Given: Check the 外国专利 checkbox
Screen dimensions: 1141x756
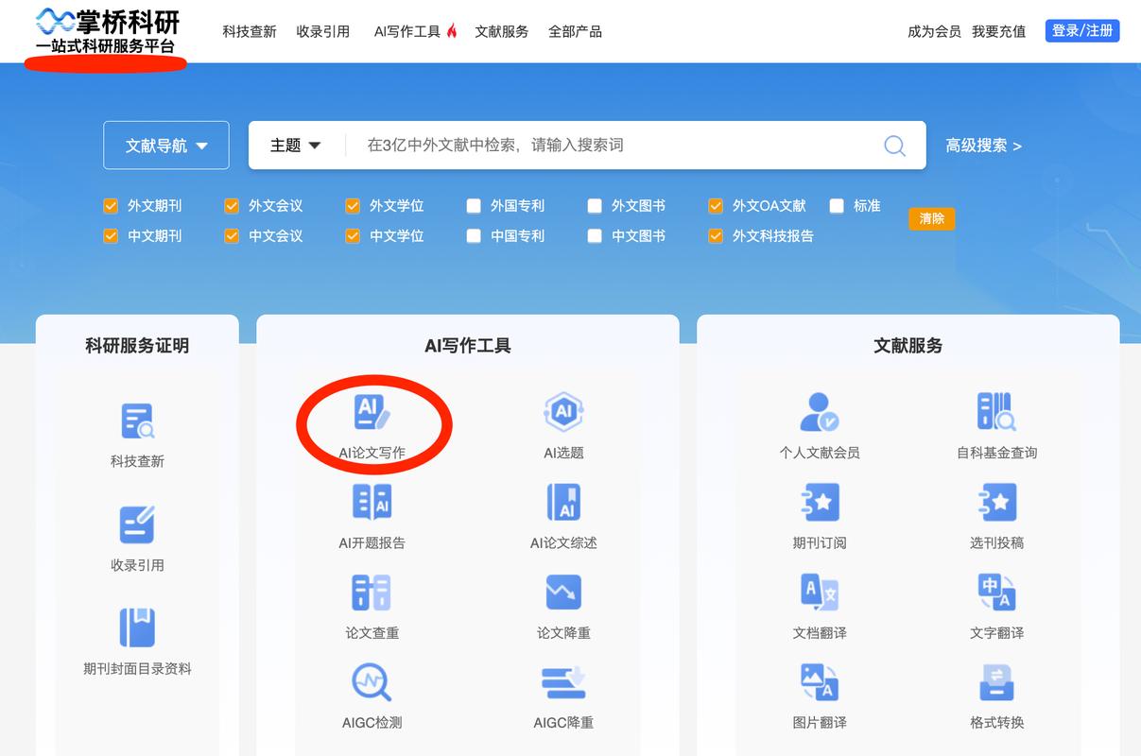Looking at the screenshot, I should (x=474, y=206).
